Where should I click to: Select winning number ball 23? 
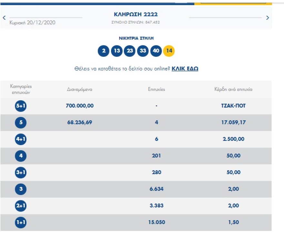(x=130, y=51)
